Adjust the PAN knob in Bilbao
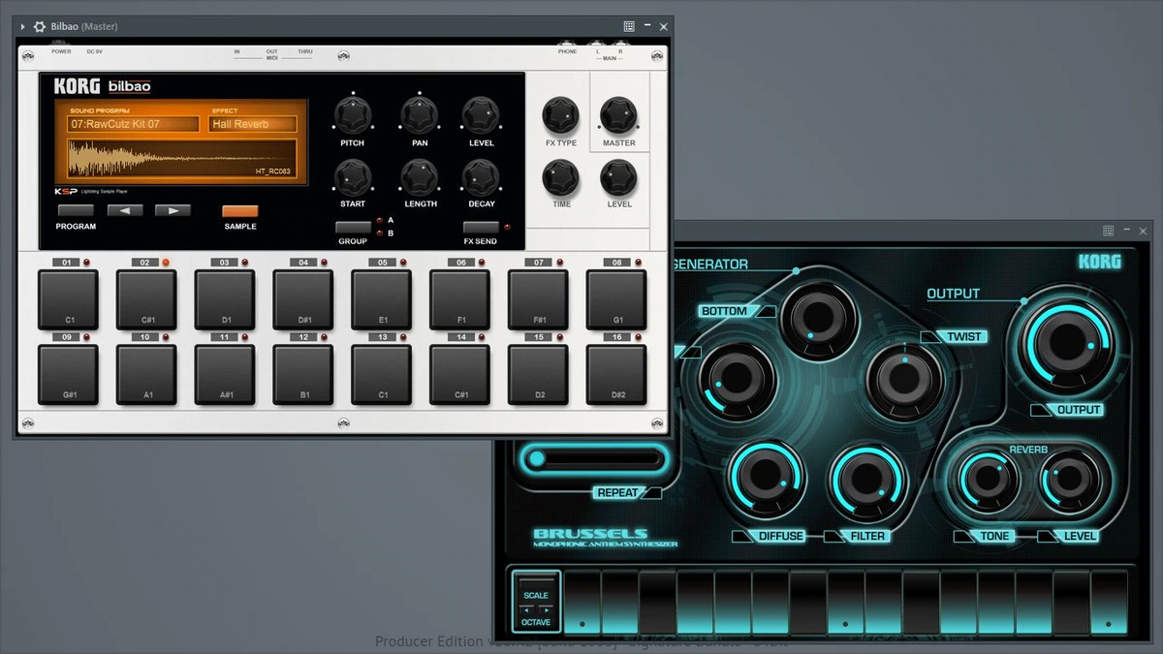Screen dimensions: 1163x654 [419, 116]
